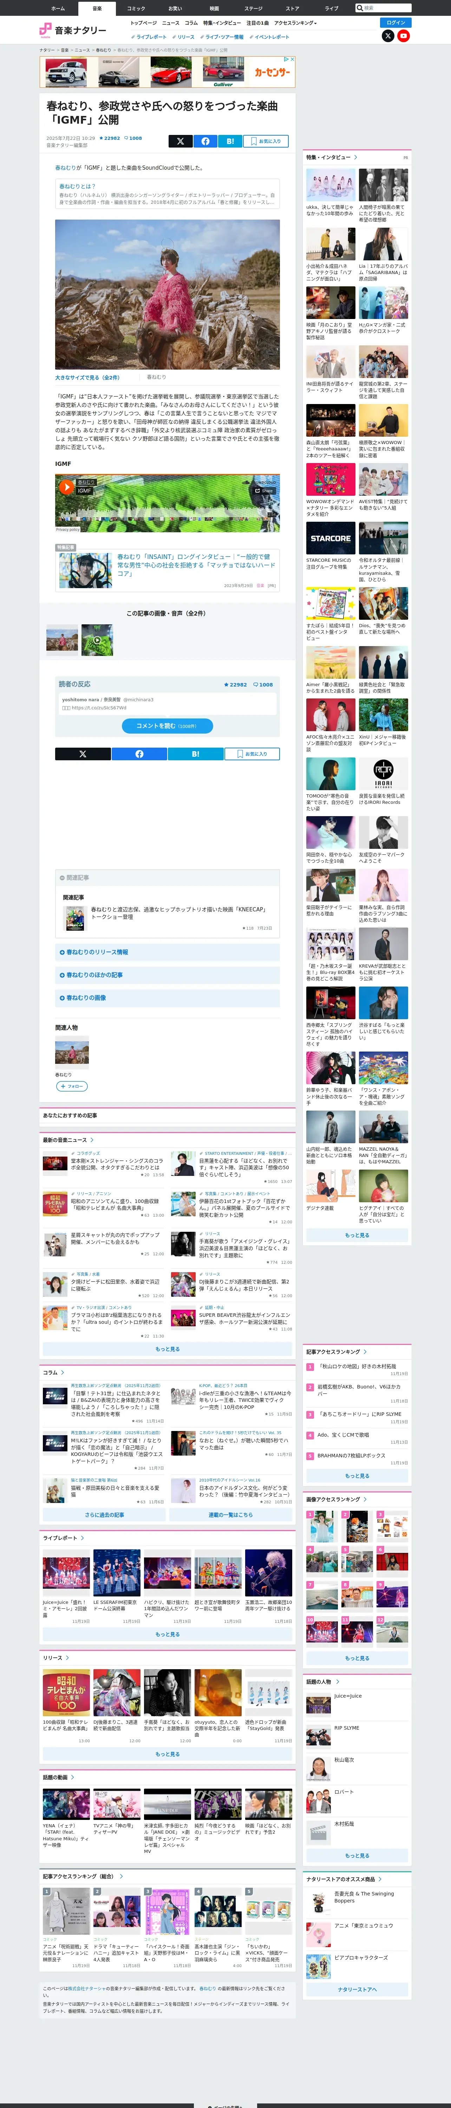
Task: Click コメントを読む (1008件) button
Action: [x=167, y=726]
